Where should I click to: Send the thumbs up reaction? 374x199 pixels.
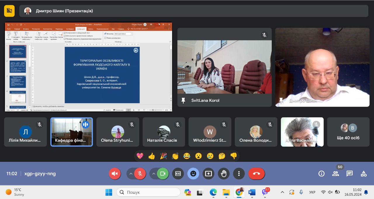[152, 156]
